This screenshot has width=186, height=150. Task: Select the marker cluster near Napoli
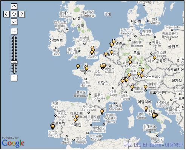[155, 115]
